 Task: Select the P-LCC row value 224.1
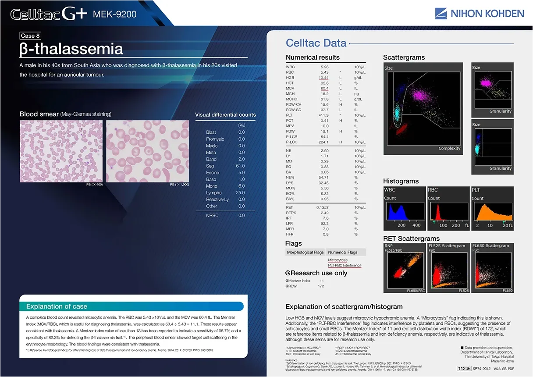pos(323,142)
